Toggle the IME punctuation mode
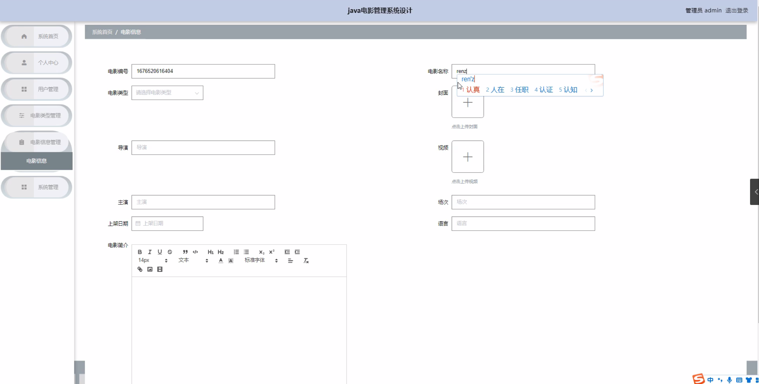 (x=720, y=380)
